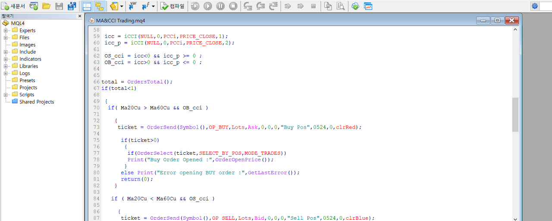Minimize the MA&CCI Trading.mq4 window

[x=483, y=20]
